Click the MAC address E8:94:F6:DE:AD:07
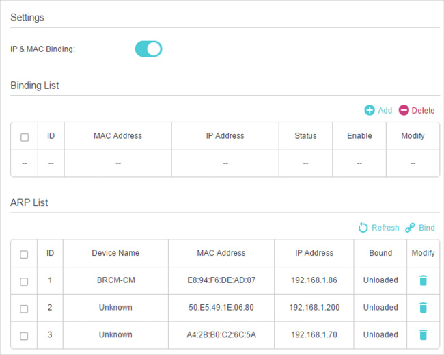The image size is (444, 355). (x=221, y=280)
